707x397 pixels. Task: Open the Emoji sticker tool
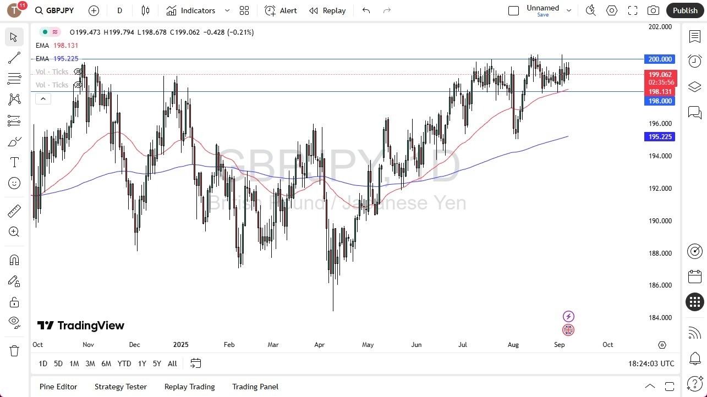(x=14, y=183)
